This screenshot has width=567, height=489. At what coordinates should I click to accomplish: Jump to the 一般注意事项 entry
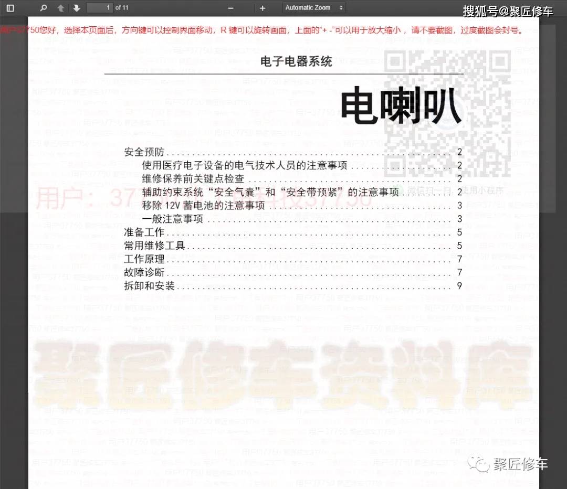point(172,219)
